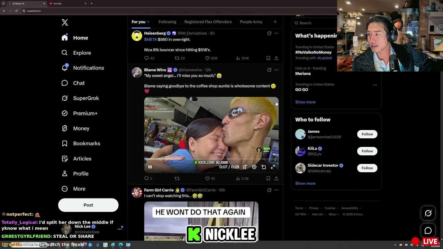Share the Blame Wins post
This screenshot has width=443, height=249.
pyautogui.click(x=276, y=178)
